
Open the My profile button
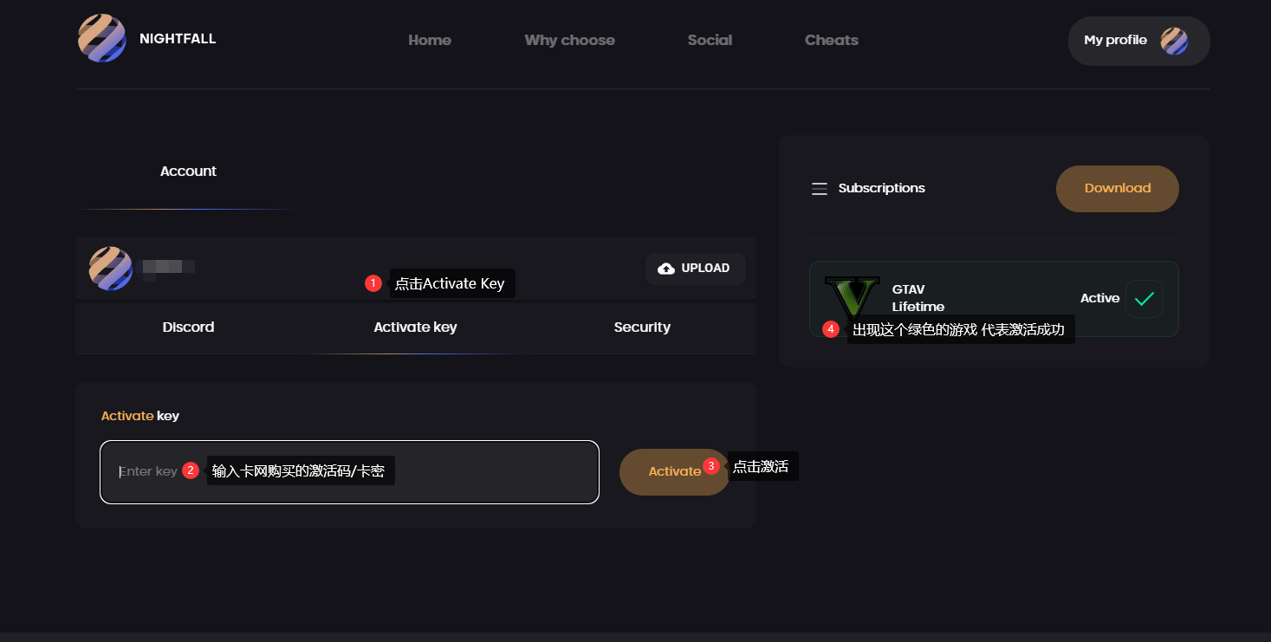tap(1139, 41)
